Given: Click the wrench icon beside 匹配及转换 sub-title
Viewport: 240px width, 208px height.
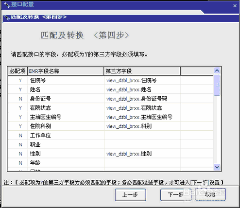Looking at the screenshot, I should tap(6, 17).
